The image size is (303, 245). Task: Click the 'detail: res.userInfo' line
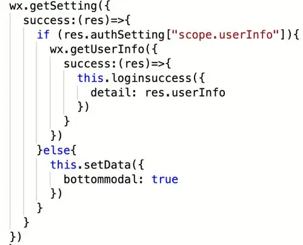coord(158,92)
